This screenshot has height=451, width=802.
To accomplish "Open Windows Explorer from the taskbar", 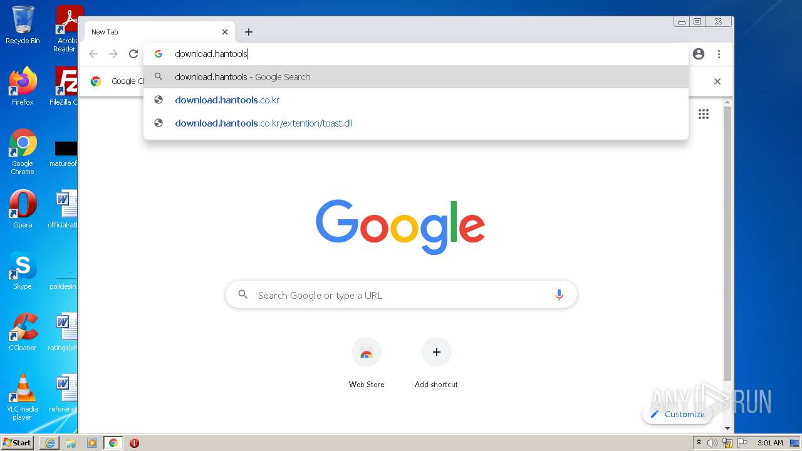I will 71,443.
